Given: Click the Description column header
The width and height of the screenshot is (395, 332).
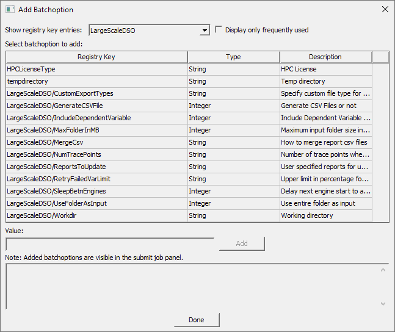Looking at the screenshot, I should click(x=325, y=57).
